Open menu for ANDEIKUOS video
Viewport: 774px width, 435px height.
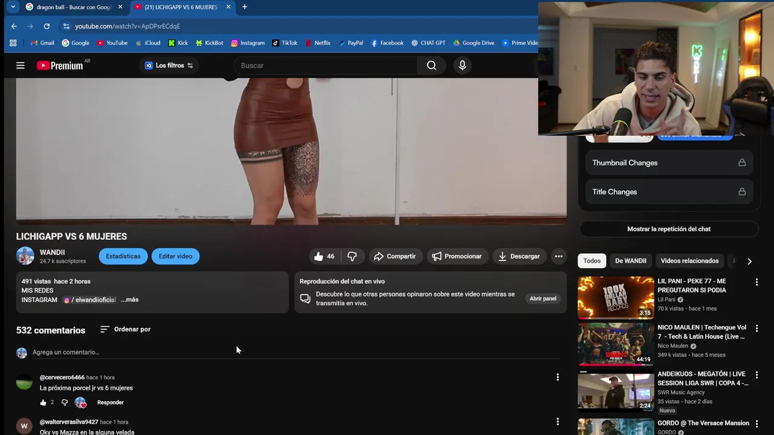pos(756,375)
